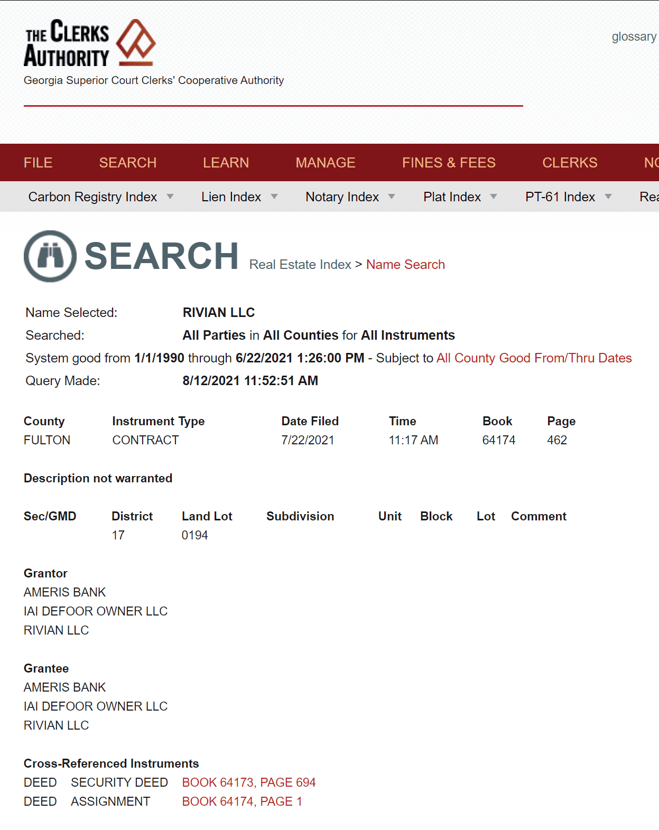Expand the PT-61 Index dropdown arrow
659x830 pixels.
click(608, 197)
